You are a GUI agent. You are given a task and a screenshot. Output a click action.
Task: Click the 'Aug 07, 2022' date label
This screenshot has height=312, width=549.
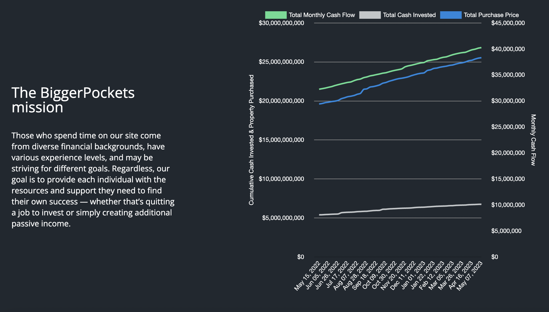pos(345,276)
